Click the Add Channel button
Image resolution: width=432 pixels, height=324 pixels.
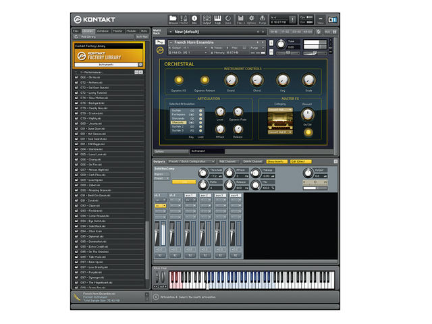coord(228,161)
